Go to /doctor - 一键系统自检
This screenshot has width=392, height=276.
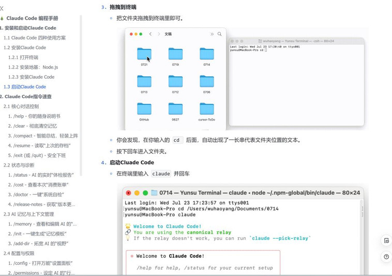[x=36, y=194]
